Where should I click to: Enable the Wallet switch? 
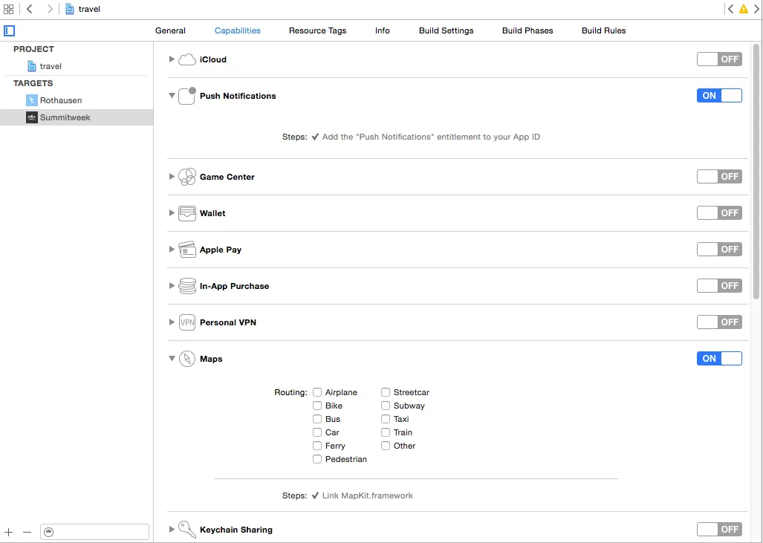(719, 213)
